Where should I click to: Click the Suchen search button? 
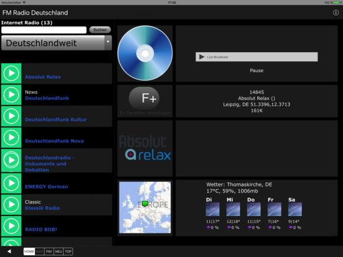point(100,30)
